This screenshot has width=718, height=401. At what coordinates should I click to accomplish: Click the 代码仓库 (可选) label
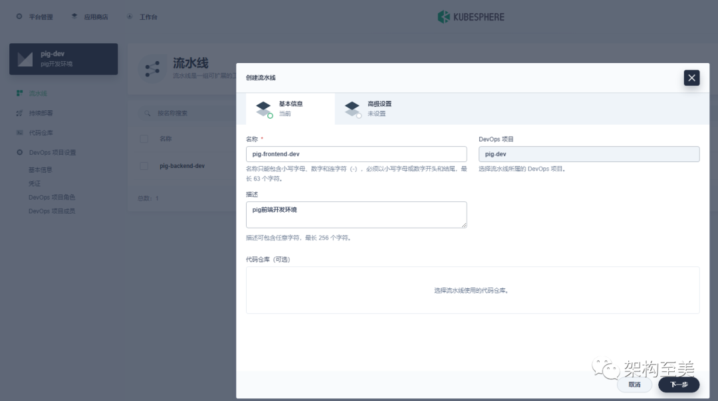268,259
